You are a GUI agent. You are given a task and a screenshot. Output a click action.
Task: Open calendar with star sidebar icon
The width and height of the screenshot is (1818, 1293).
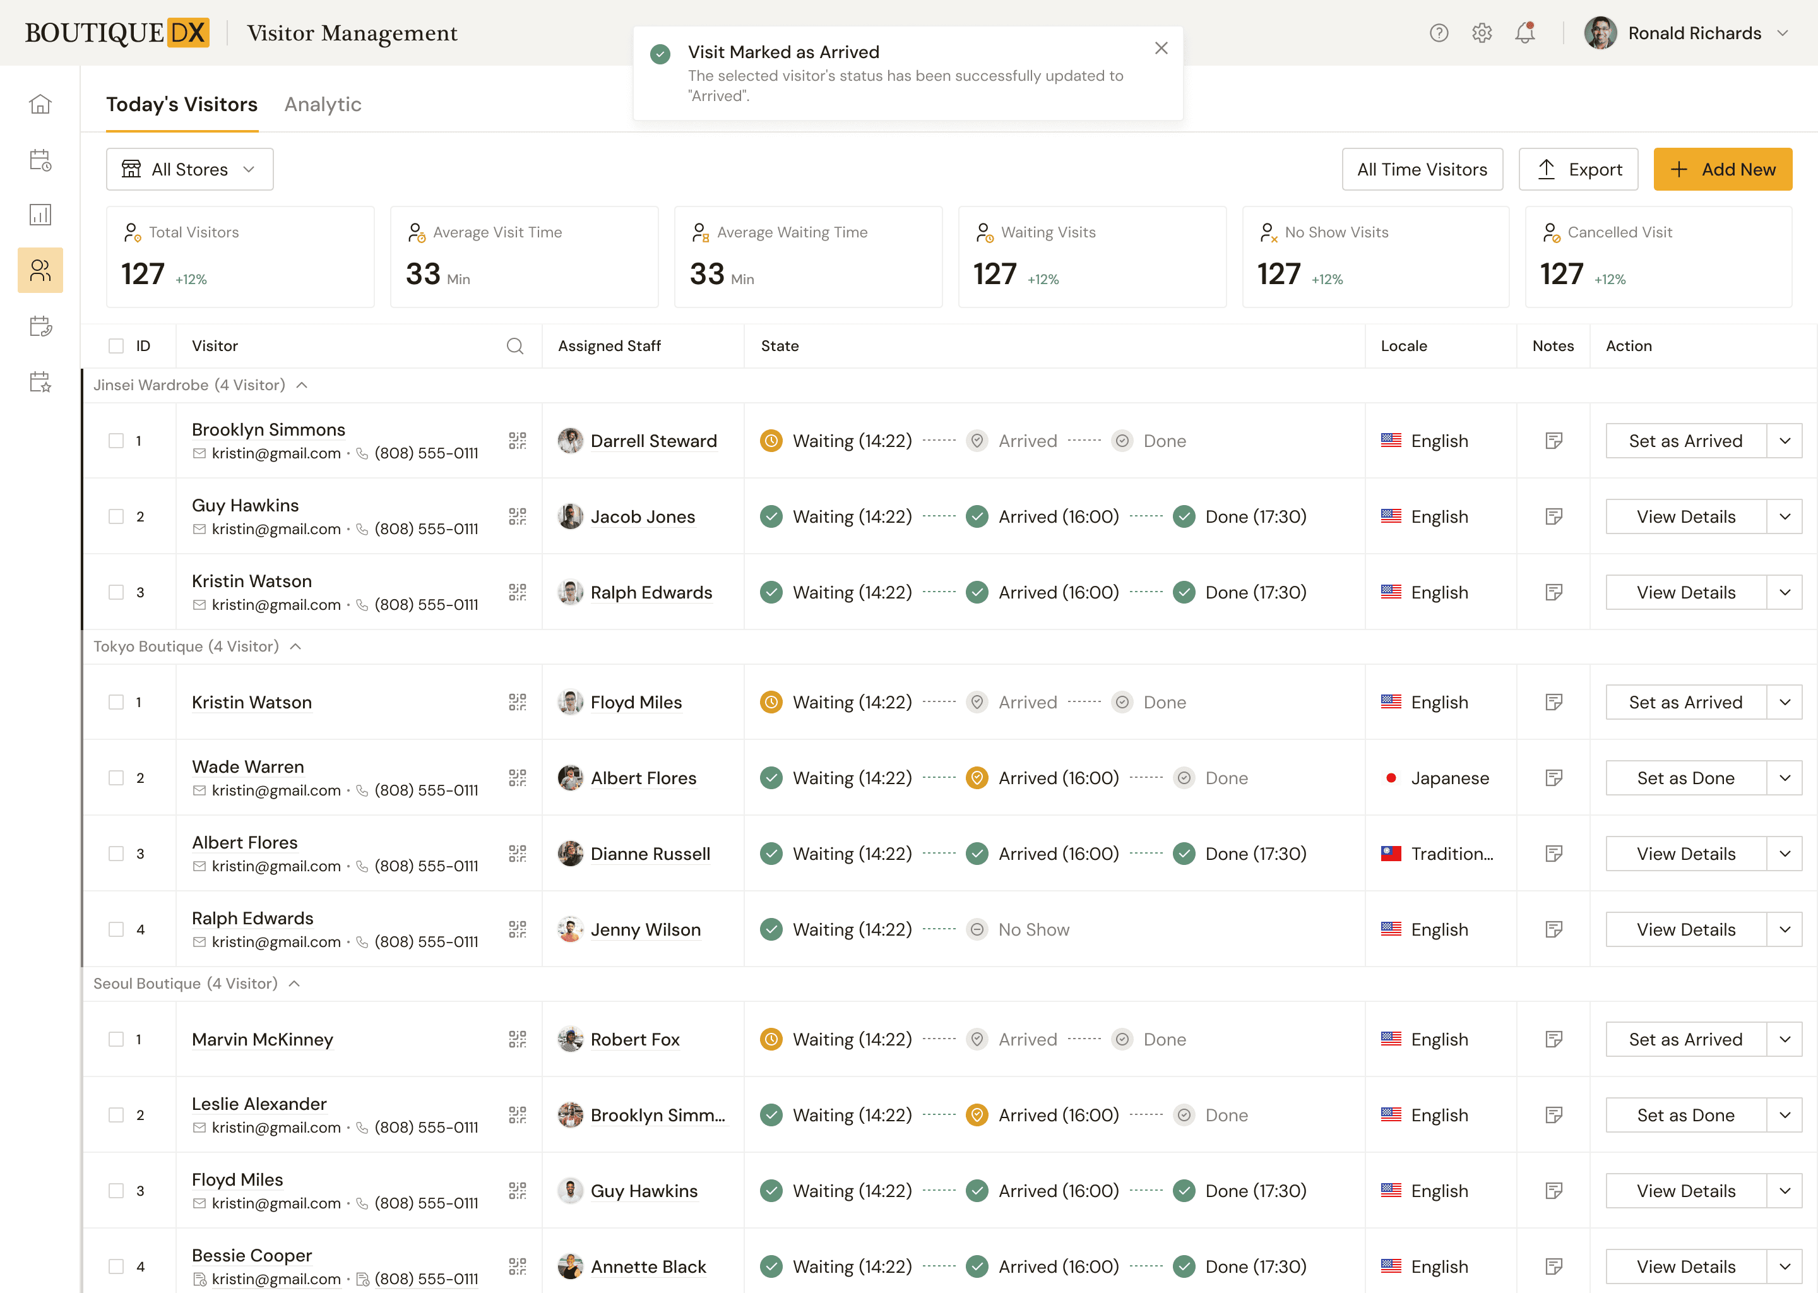click(x=40, y=382)
